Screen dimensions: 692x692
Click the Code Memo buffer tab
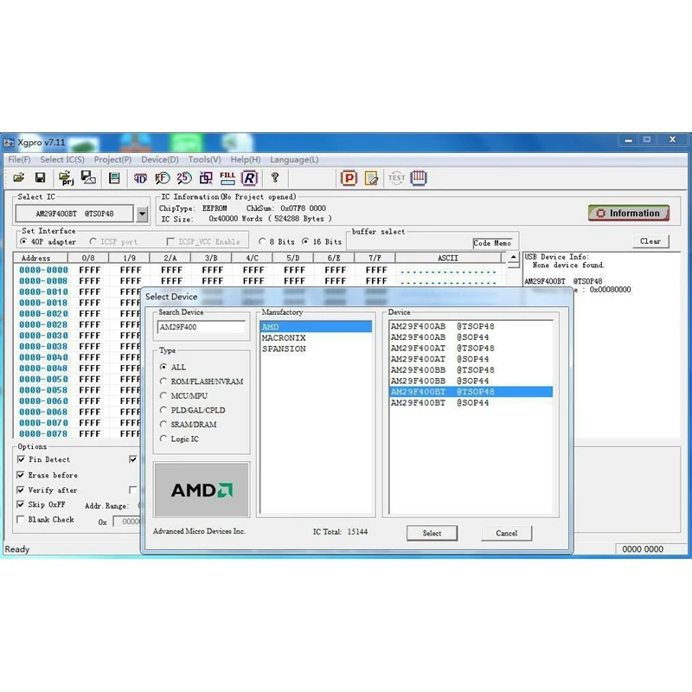pyautogui.click(x=492, y=243)
